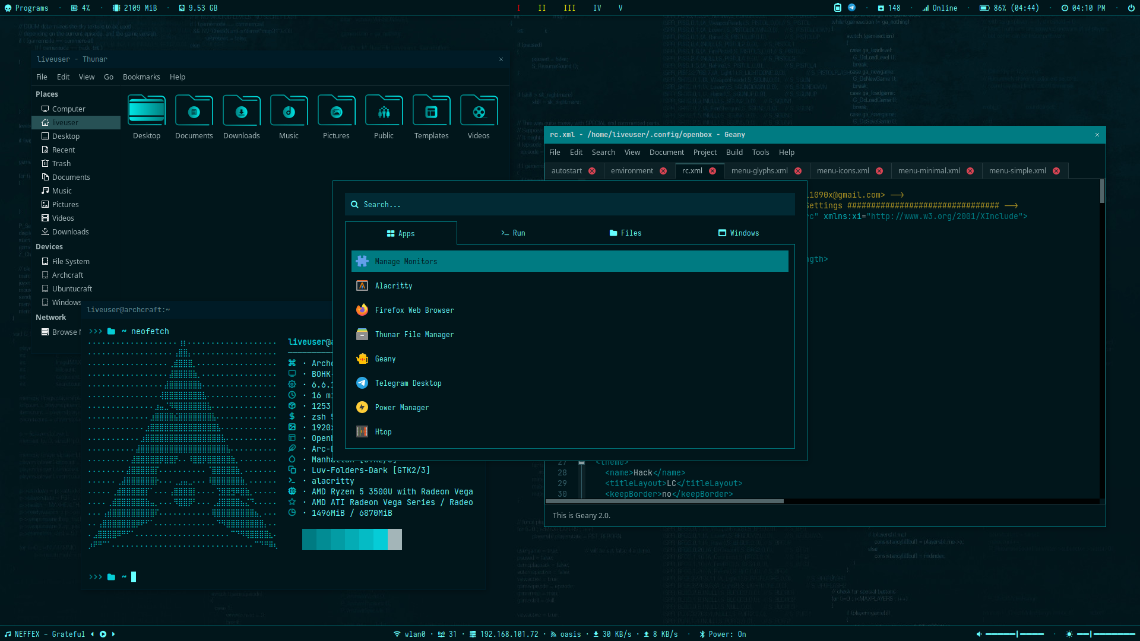Close the autostart tab in Geany
The image size is (1140, 641).
click(x=591, y=170)
